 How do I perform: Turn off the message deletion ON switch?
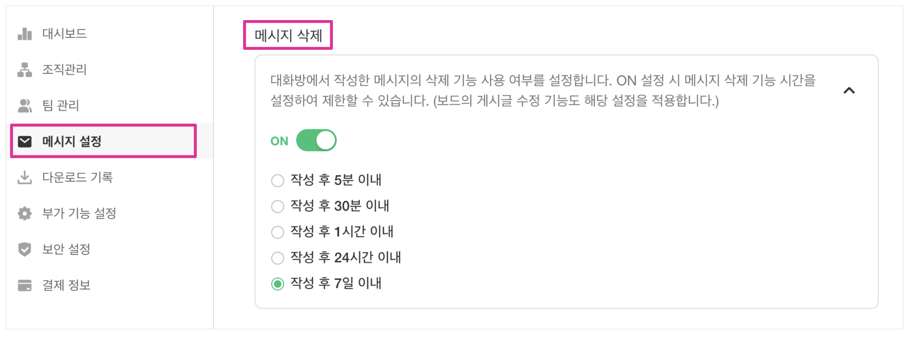(x=316, y=140)
